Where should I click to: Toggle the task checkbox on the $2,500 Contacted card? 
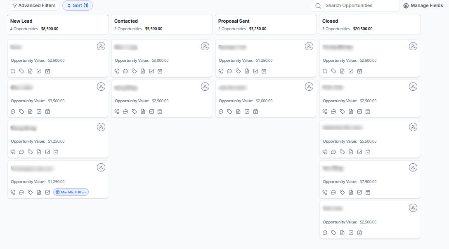point(151,111)
